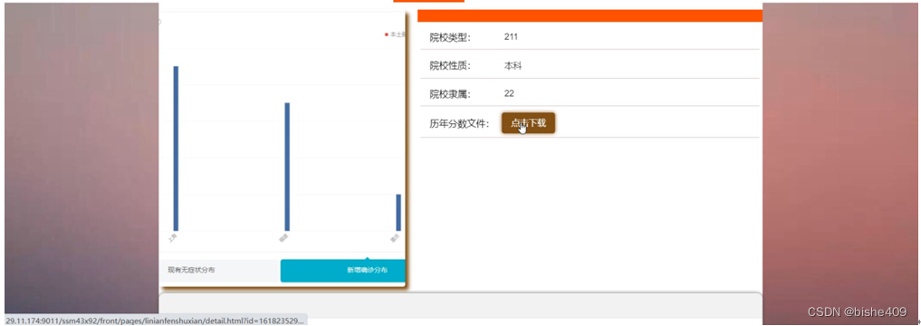
Task: Select the 院校类型 label
Action: 450,38
